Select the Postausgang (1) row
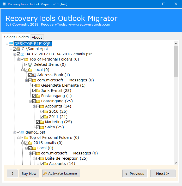The height and width of the screenshot is (186, 182). tap(56, 96)
